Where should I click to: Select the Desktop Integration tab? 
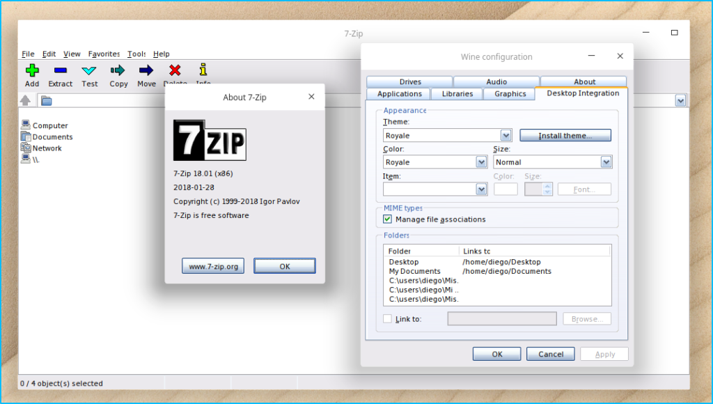click(x=583, y=93)
